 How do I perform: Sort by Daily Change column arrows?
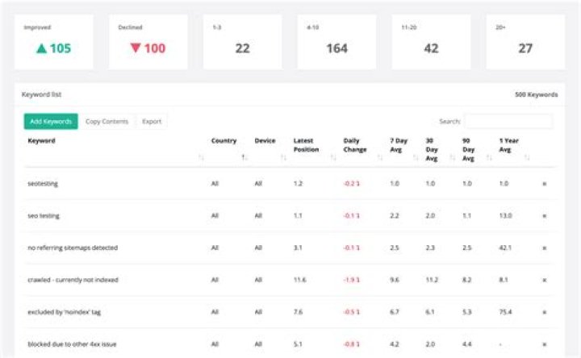click(380, 158)
